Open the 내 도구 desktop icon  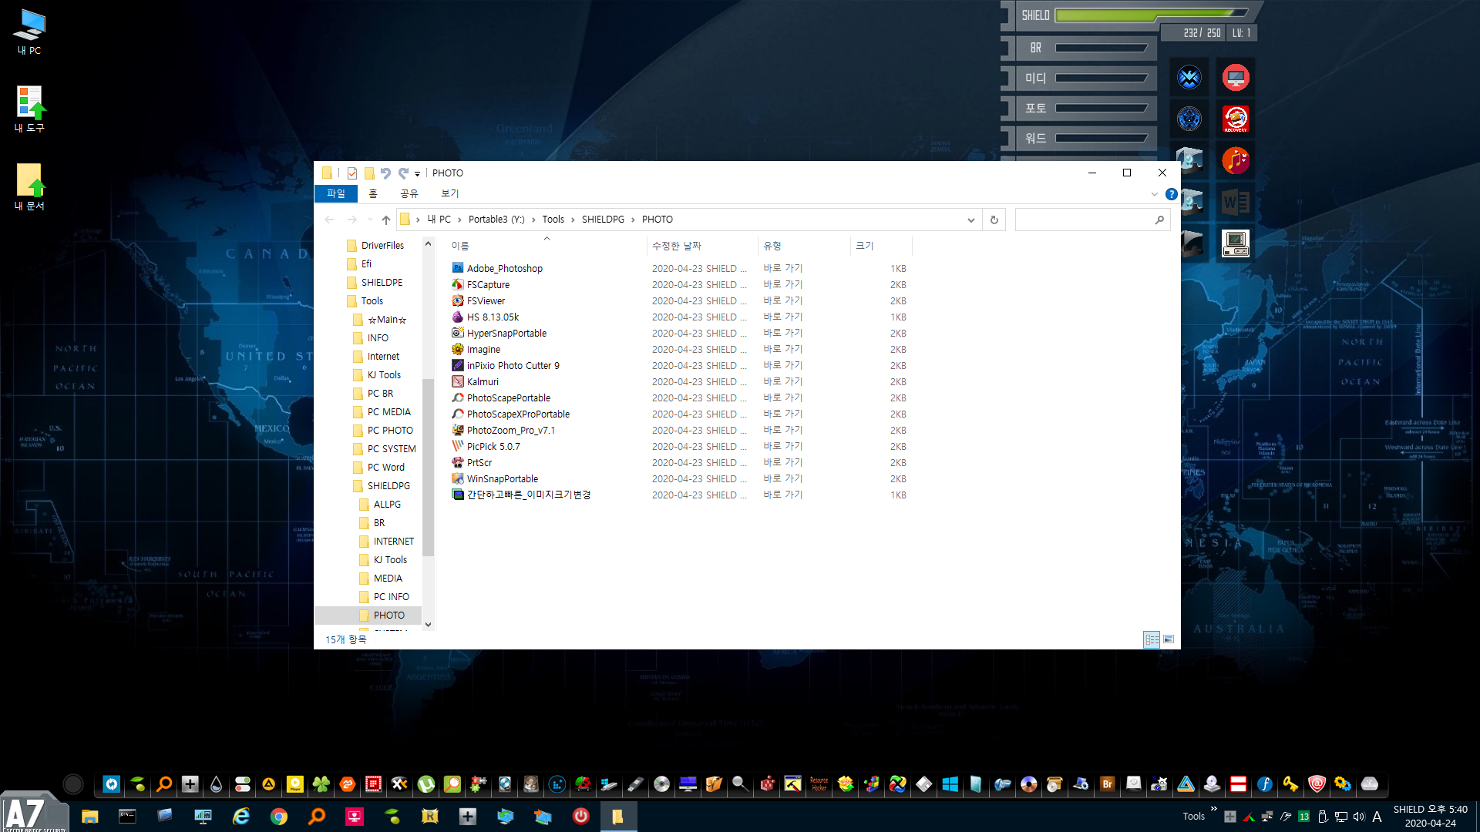[29, 109]
